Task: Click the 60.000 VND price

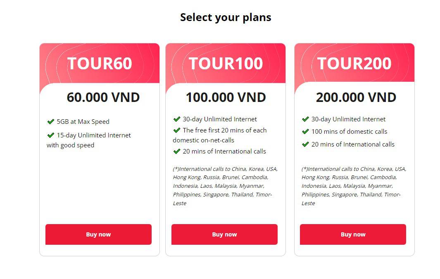Action: pyautogui.click(x=103, y=97)
